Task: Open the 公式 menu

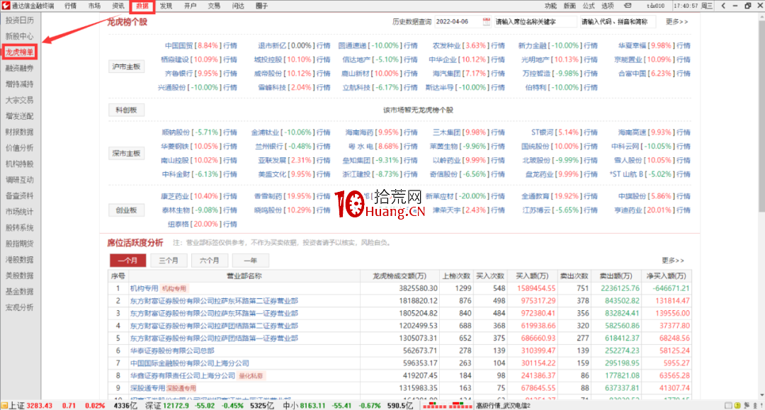Action: [x=589, y=6]
